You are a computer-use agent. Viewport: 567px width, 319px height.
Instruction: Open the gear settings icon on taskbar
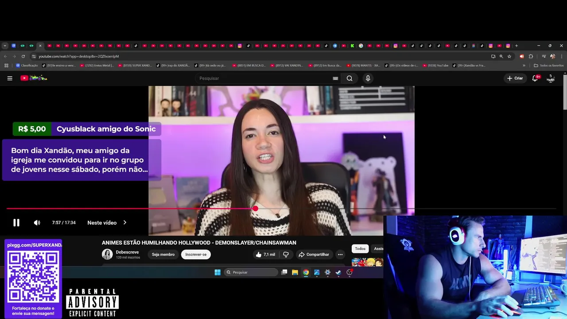point(328,272)
